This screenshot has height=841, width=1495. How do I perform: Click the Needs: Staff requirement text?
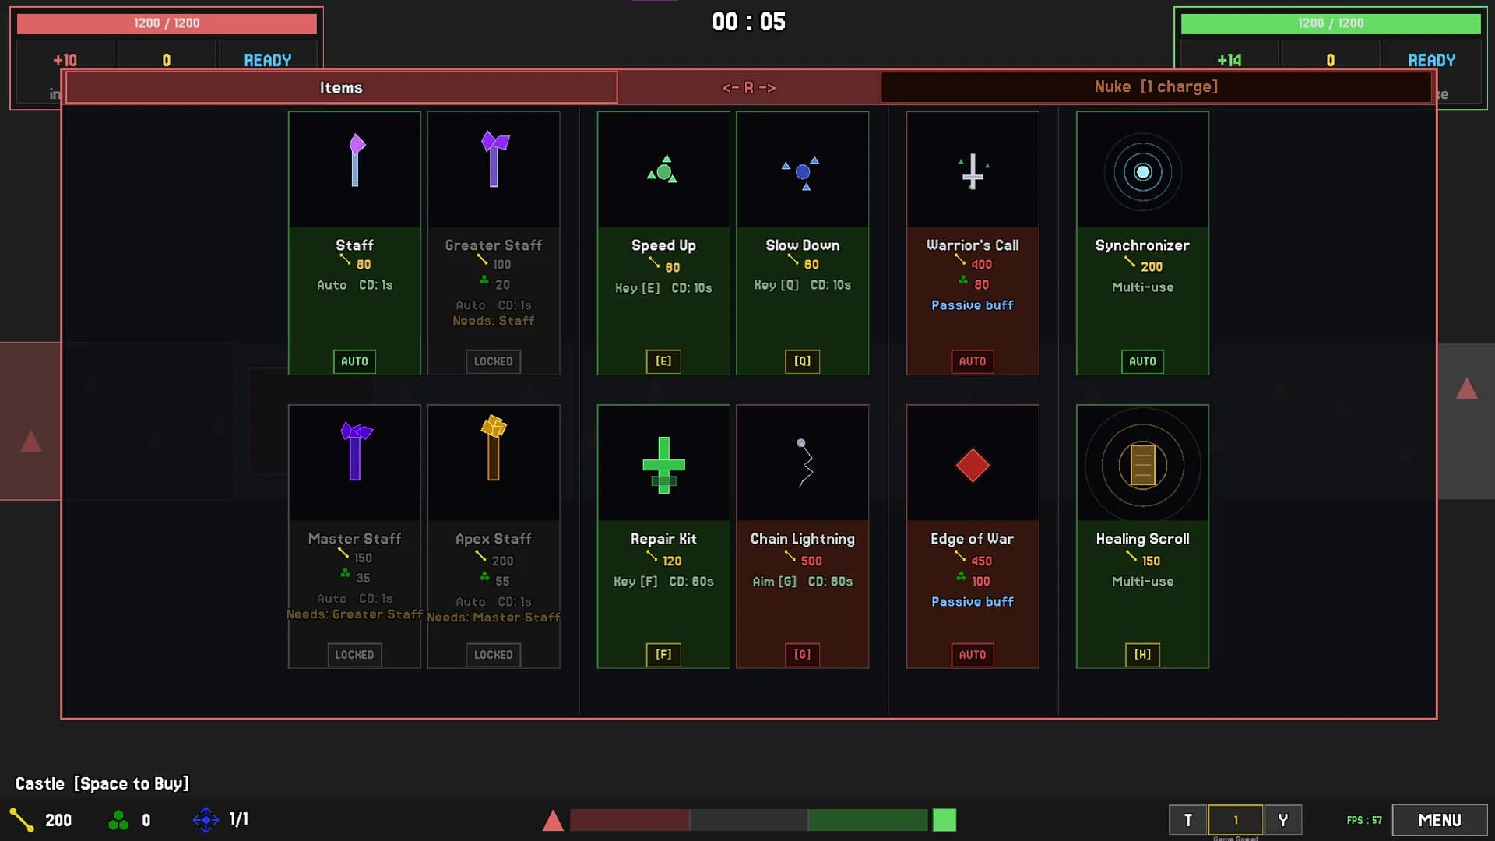pyautogui.click(x=494, y=321)
